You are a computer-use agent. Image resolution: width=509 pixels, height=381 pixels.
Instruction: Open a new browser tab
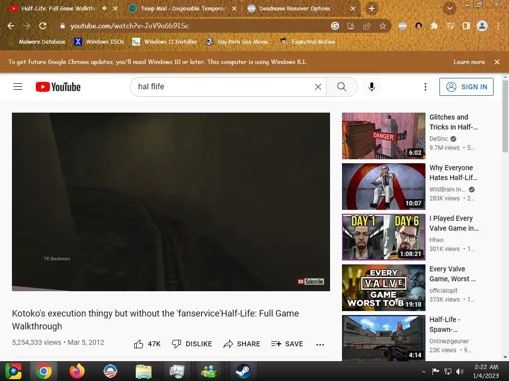point(372,8)
